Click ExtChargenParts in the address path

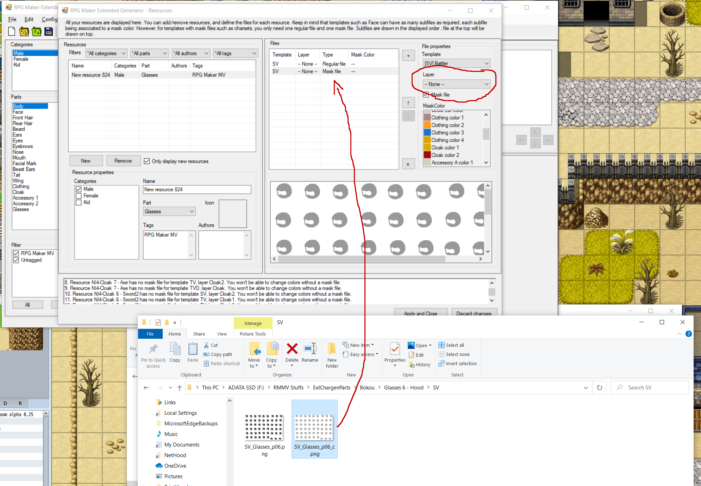coord(332,388)
